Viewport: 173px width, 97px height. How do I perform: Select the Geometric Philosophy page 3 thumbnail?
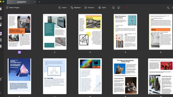[x=90, y=32]
